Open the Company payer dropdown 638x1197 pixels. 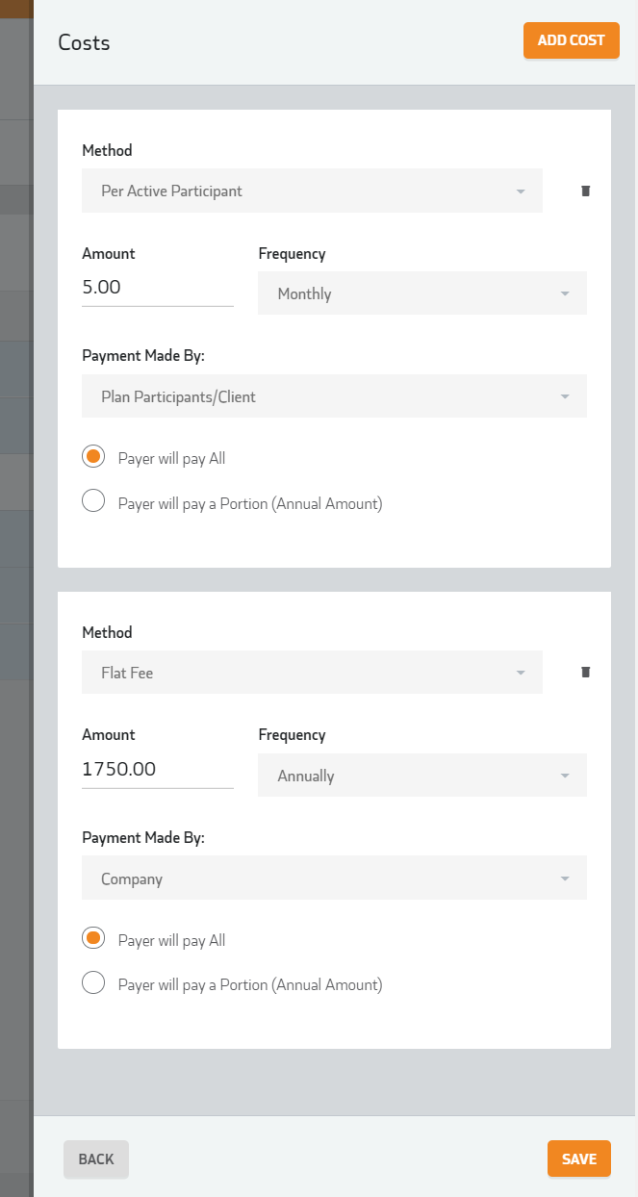click(334, 879)
